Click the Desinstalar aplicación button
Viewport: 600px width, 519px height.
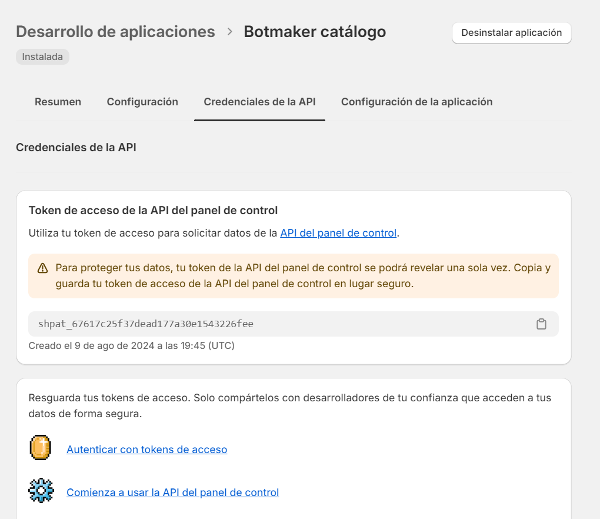point(512,33)
